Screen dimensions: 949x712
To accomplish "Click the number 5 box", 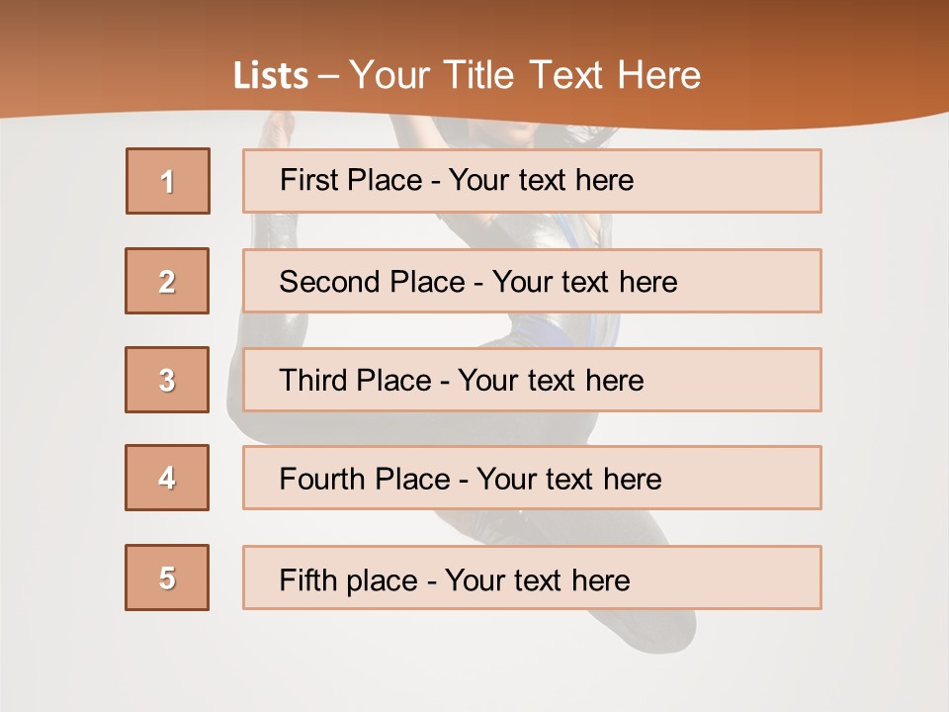I will click(167, 578).
